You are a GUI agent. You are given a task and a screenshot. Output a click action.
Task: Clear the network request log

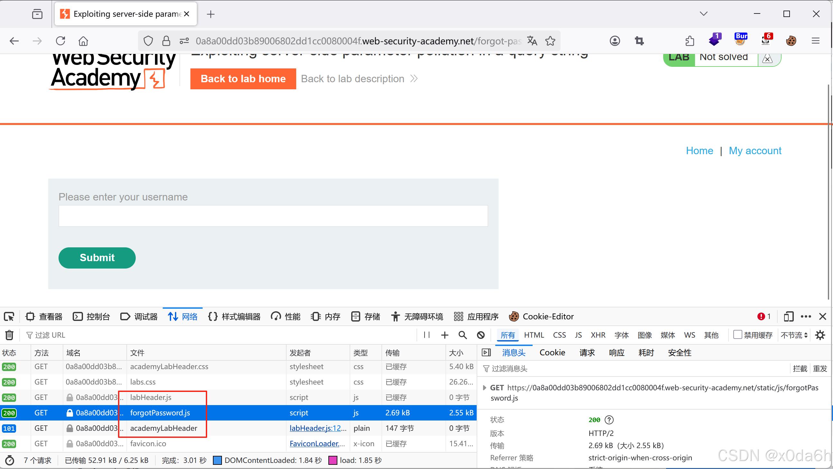pyautogui.click(x=9, y=335)
